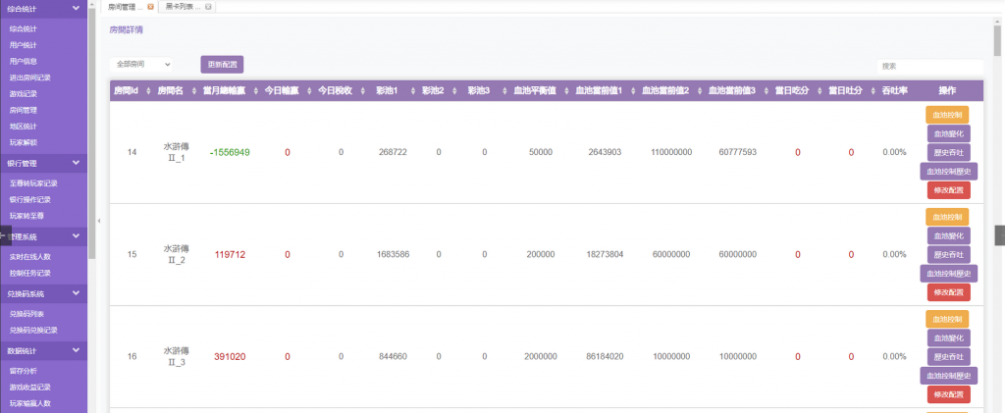Click orange 血池控制 button for room 14

pyautogui.click(x=946, y=114)
